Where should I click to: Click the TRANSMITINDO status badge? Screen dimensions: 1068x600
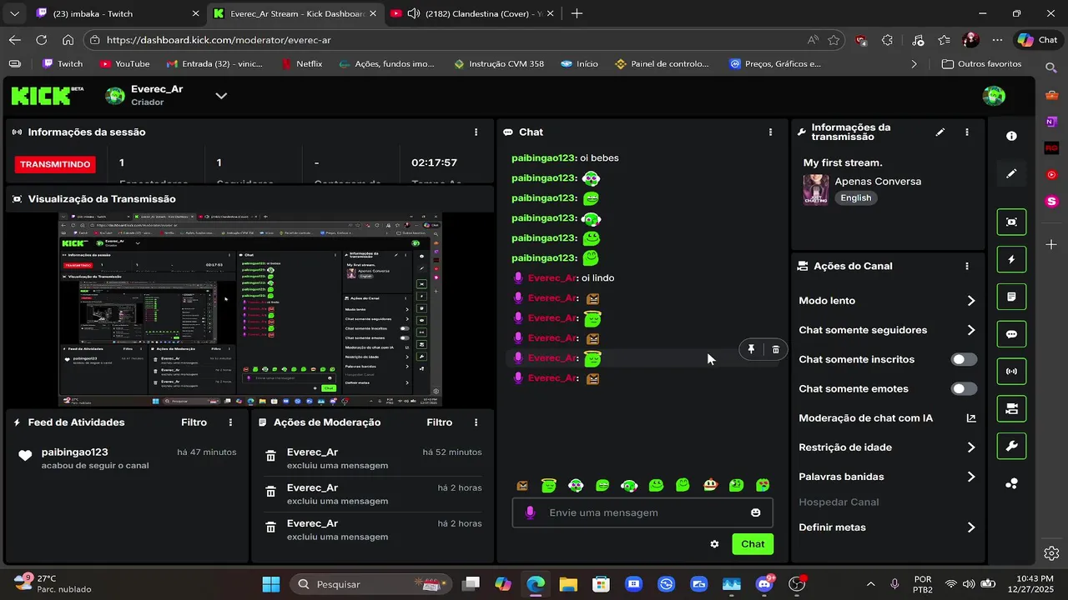click(55, 164)
